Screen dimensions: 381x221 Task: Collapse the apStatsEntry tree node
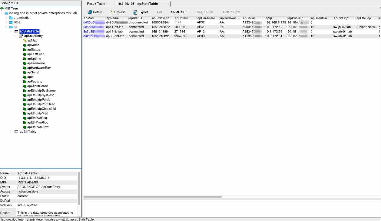click(x=15, y=36)
